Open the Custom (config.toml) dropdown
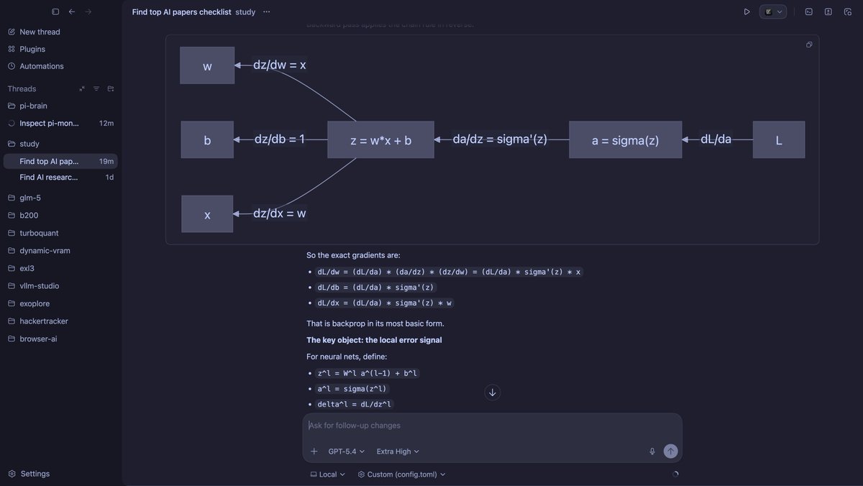 401,474
